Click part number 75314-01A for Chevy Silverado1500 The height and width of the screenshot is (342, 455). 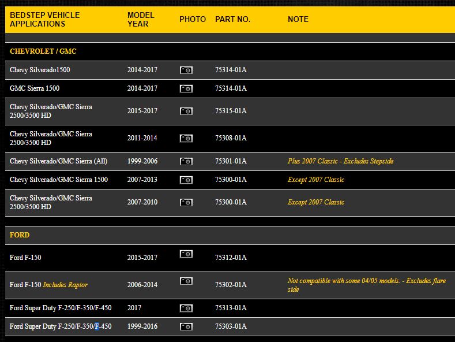(x=231, y=70)
